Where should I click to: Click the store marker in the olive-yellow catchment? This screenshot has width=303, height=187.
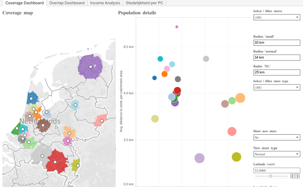coord(77,166)
